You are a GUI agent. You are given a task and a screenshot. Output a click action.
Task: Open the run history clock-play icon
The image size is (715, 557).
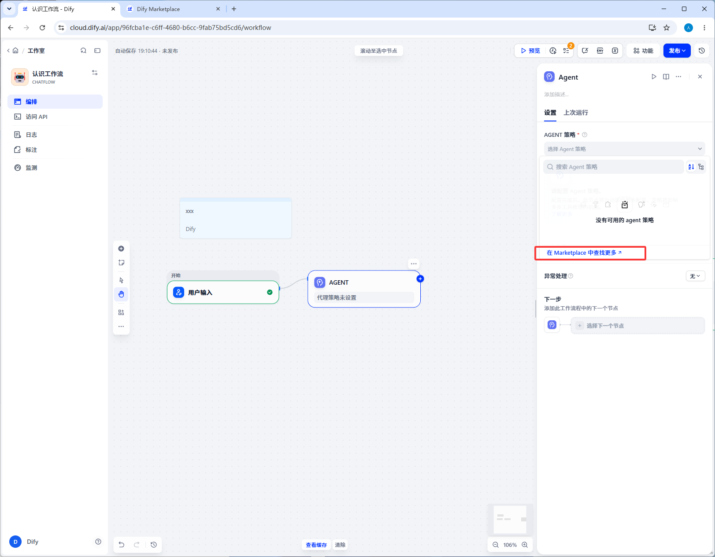click(553, 51)
